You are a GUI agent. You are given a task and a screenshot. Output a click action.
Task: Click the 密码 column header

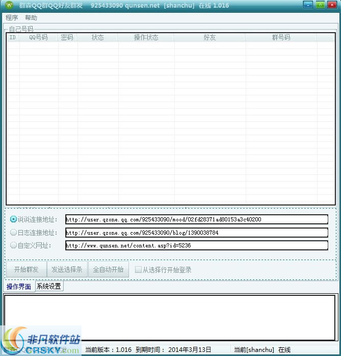(67, 37)
